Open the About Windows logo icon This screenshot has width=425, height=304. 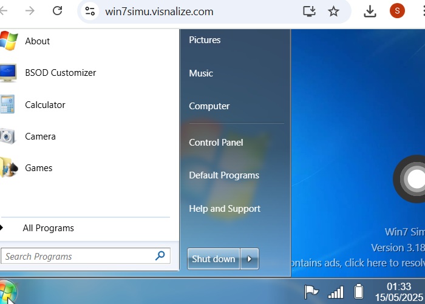pyautogui.click(x=8, y=41)
